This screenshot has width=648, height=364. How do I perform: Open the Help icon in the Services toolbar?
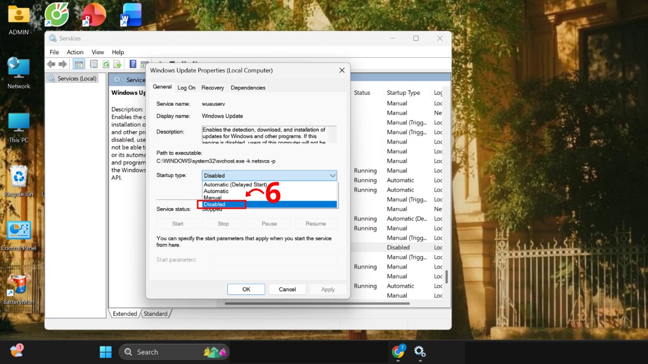point(132,64)
